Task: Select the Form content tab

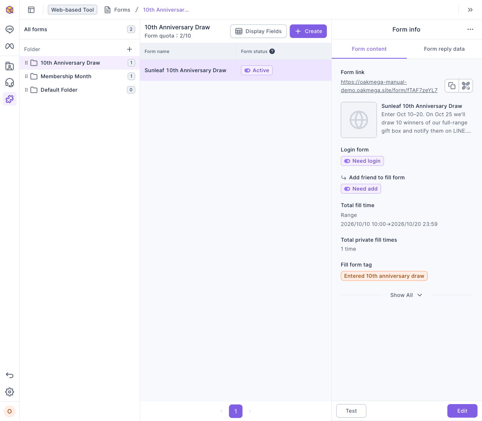Action: coord(369,49)
